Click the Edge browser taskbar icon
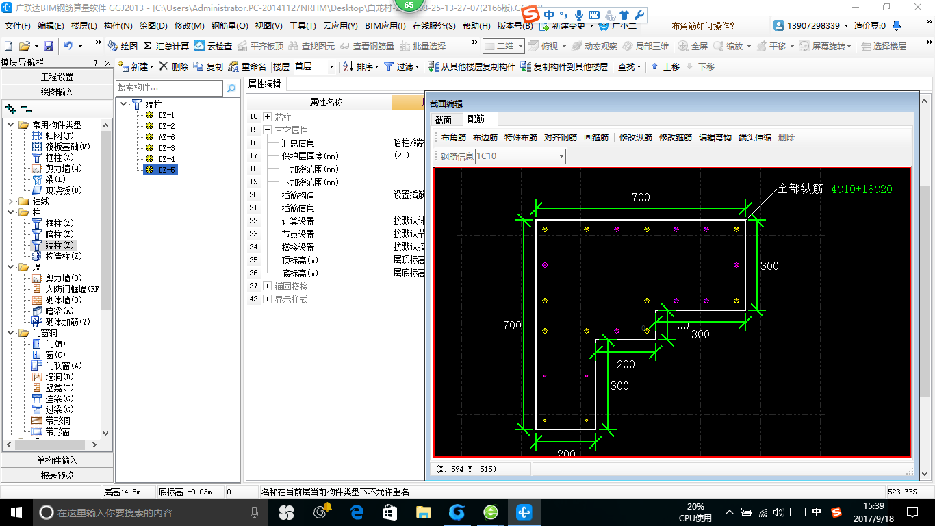Screen dimensions: 935x526 pos(357,512)
